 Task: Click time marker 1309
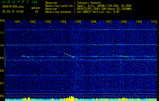coord(139,21)
